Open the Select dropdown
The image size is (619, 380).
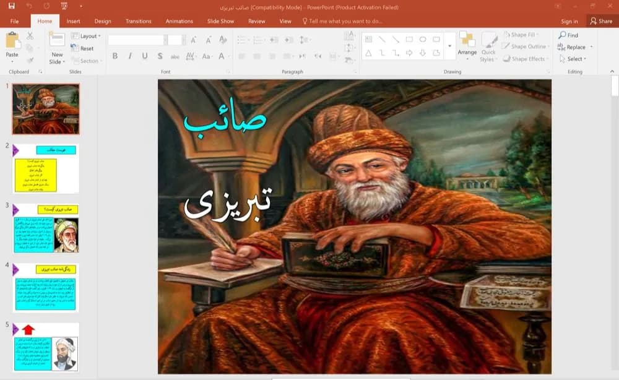point(573,59)
